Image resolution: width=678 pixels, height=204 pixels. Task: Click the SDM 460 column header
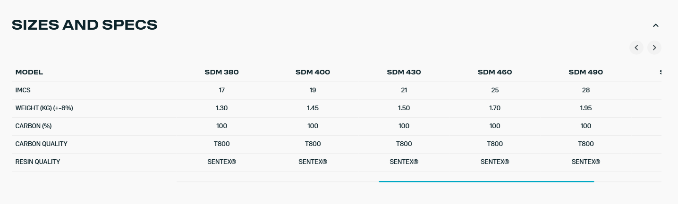[x=495, y=73]
